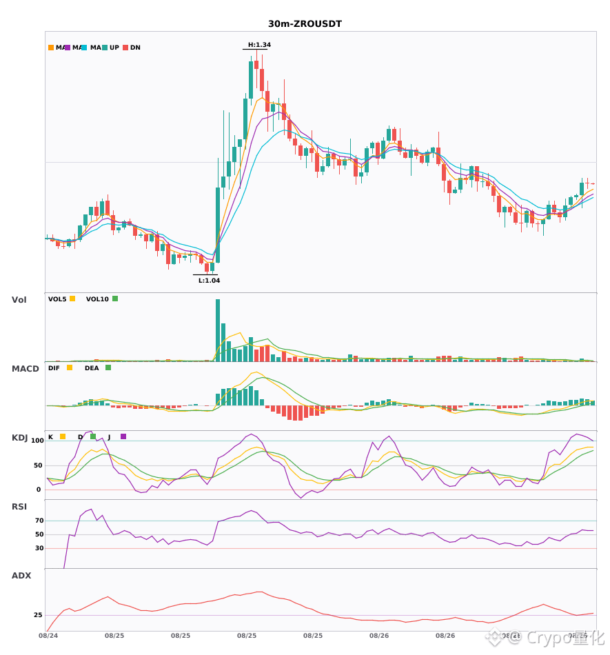This screenshot has width=610, height=655.
Task: Click the yellow DIF legend swatch
Action: click(x=70, y=367)
